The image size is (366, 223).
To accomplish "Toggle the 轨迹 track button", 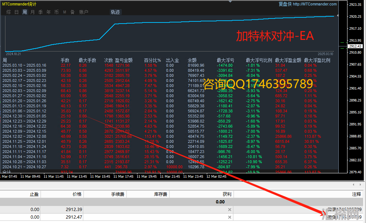I will (115, 12).
